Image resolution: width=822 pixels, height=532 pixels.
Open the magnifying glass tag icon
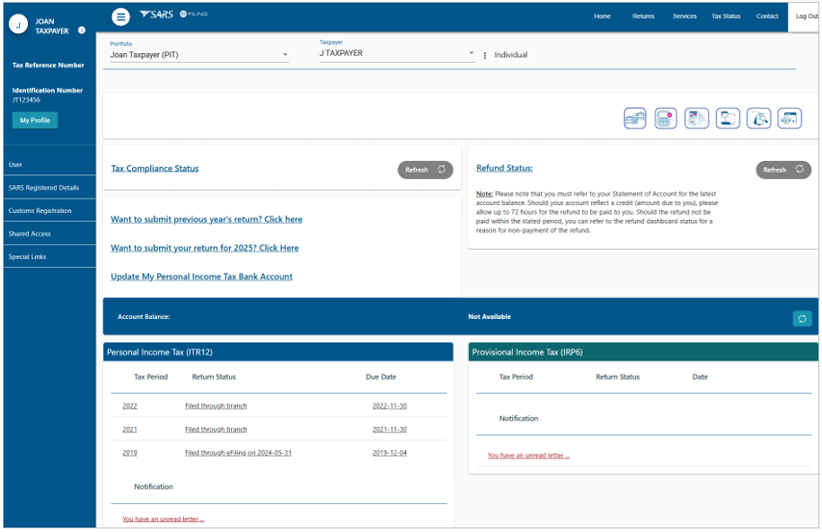758,118
